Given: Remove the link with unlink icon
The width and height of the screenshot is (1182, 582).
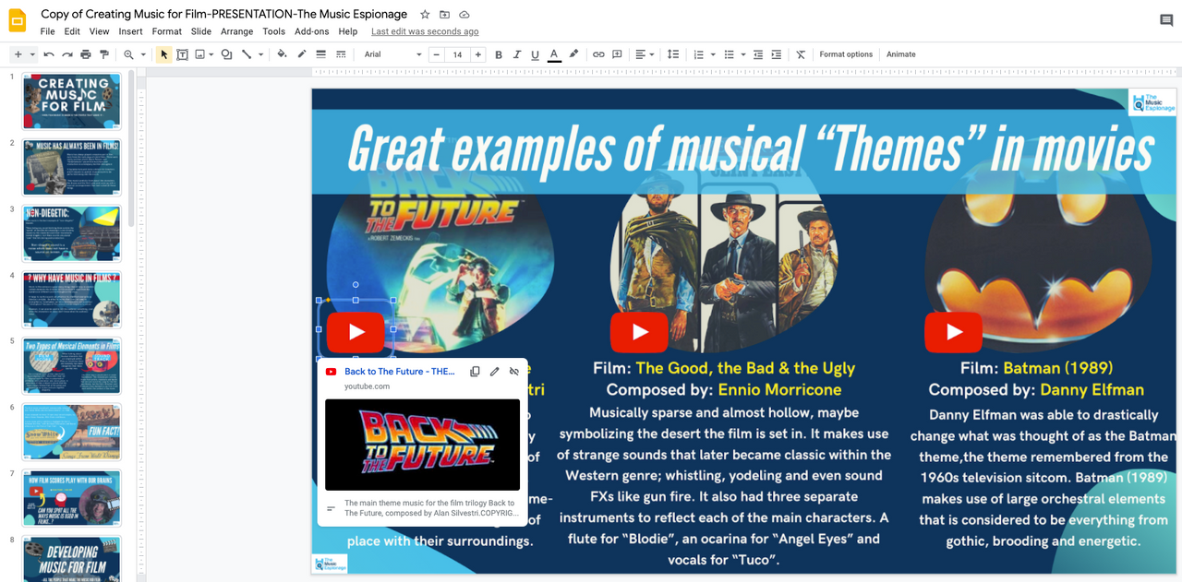Looking at the screenshot, I should (514, 372).
